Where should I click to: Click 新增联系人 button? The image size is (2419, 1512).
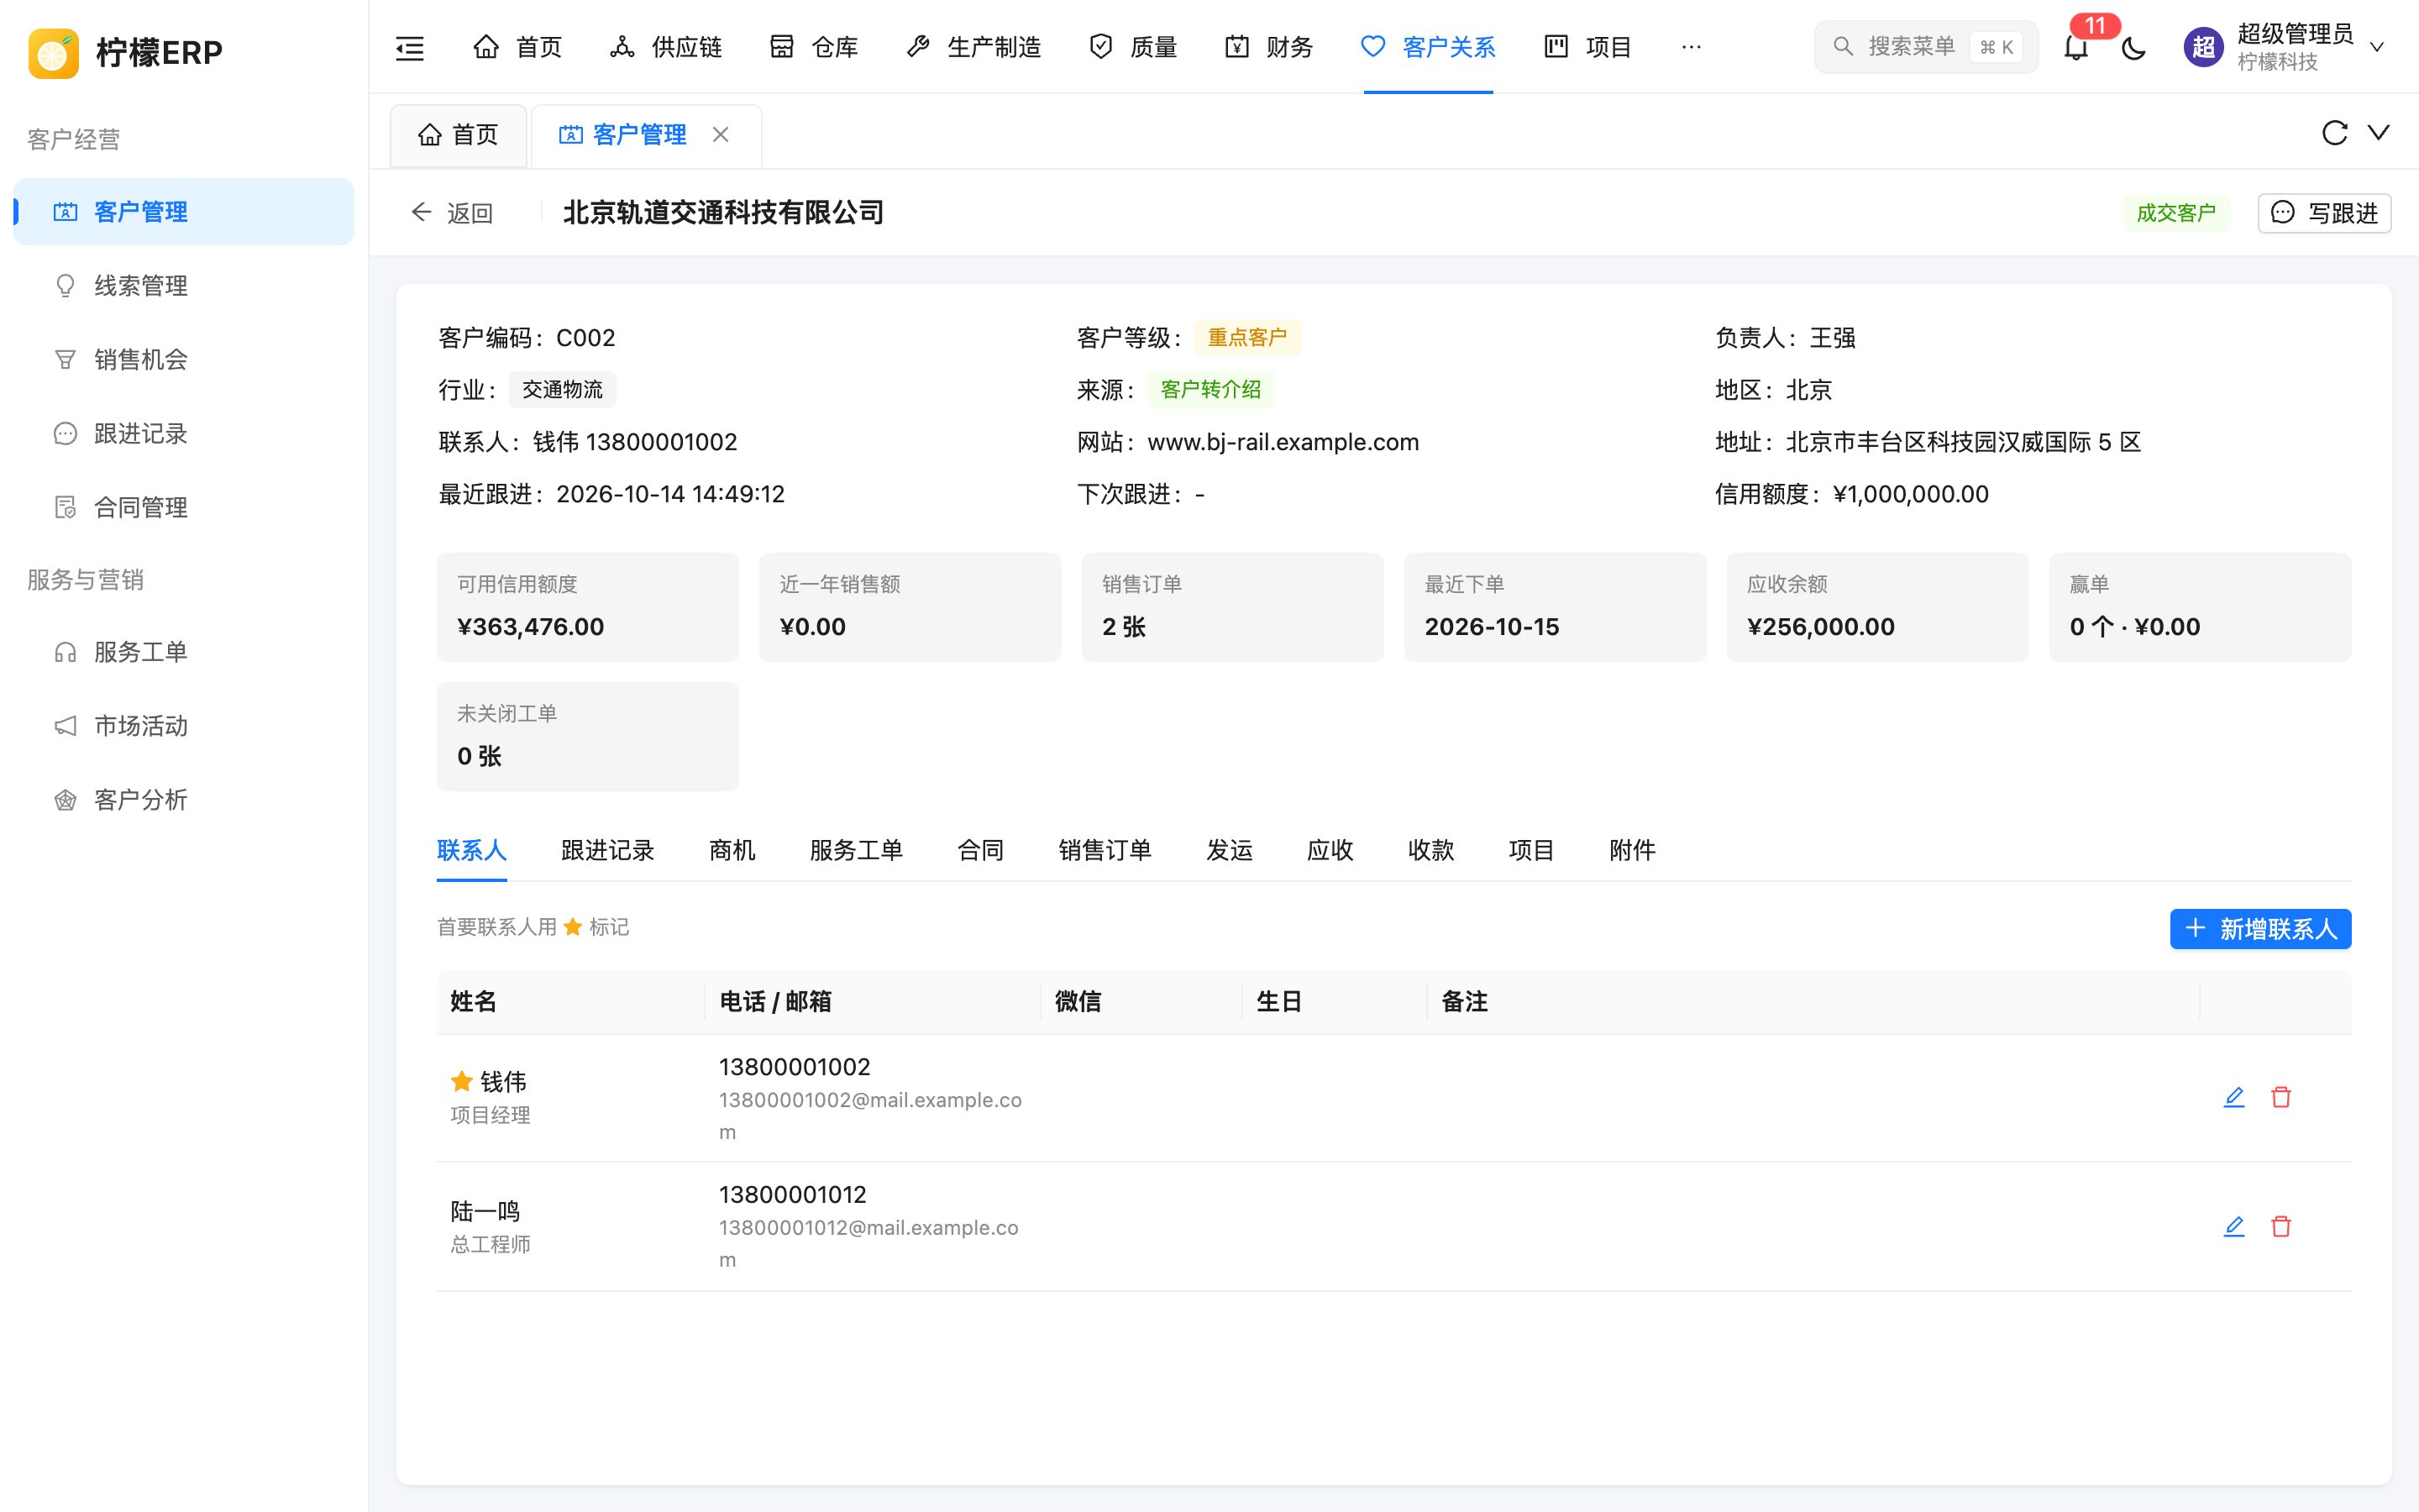pyautogui.click(x=2260, y=929)
